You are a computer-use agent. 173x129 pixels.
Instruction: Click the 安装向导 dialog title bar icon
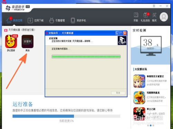coord(47,33)
